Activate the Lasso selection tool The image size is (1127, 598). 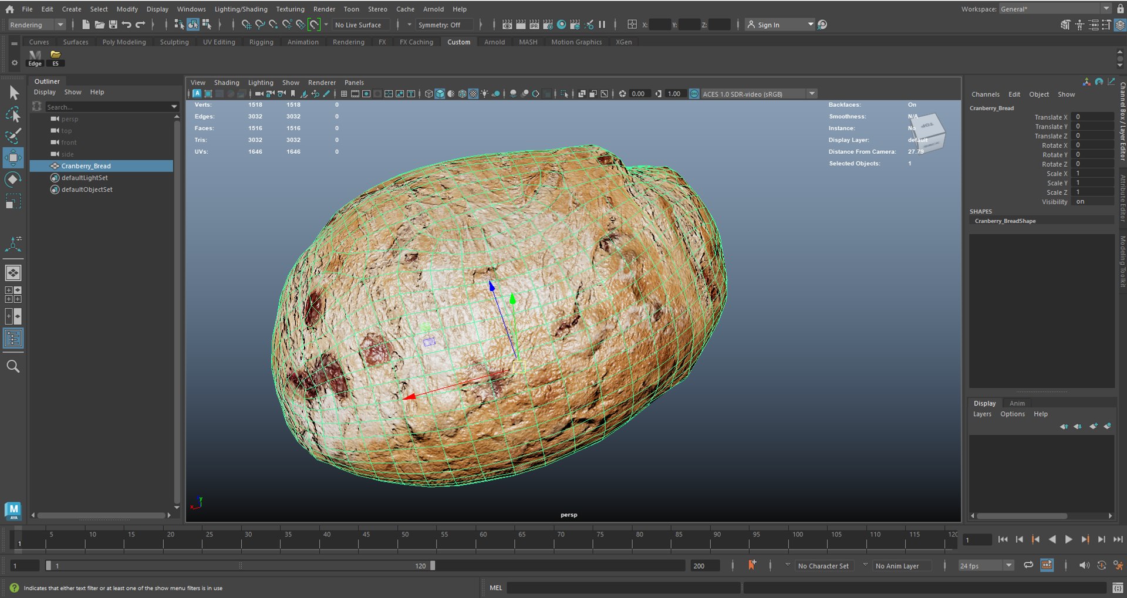[x=13, y=114]
